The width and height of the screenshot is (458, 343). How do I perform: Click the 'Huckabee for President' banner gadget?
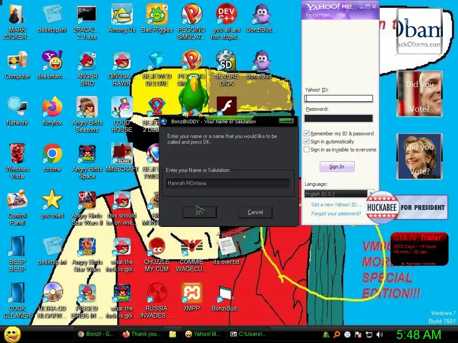point(407,207)
